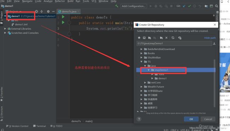Expand External Libraries in Project tree
The width and height of the screenshot is (230, 131).
pos(5,29)
